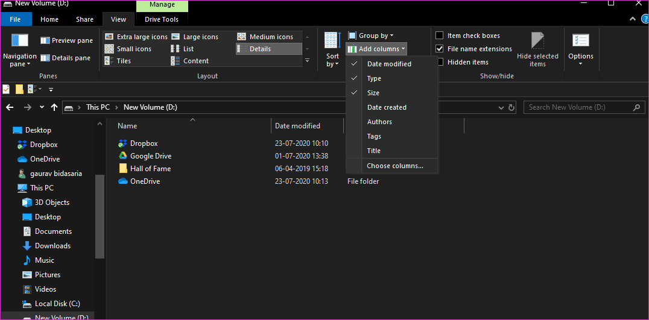Click the Hide selected items icon

537,40
